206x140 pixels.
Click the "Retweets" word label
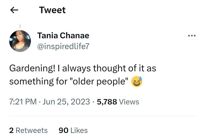click(31, 130)
